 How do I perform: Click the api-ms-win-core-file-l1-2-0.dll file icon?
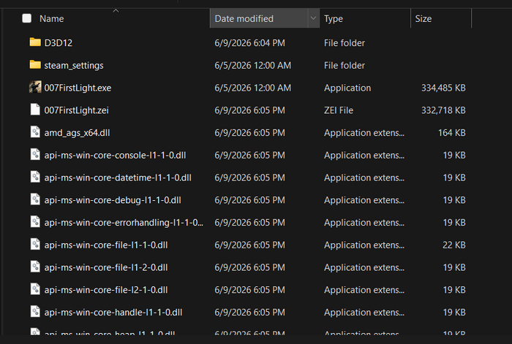tap(35, 267)
